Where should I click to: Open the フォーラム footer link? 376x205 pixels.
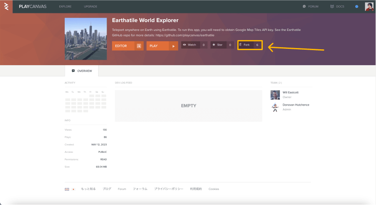(140, 189)
